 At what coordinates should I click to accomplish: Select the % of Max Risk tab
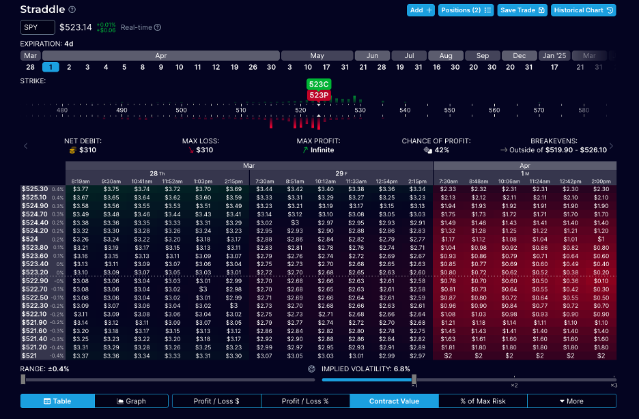(x=483, y=401)
